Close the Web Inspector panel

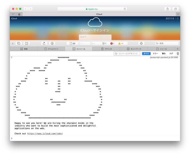click(x=12, y=44)
